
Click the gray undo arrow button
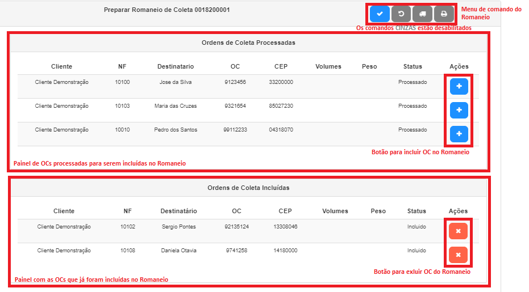click(x=401, y=14)
